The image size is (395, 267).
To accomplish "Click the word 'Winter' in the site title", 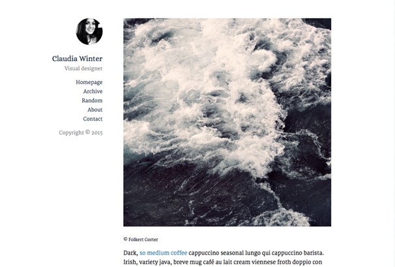I will tap(91, 59).
